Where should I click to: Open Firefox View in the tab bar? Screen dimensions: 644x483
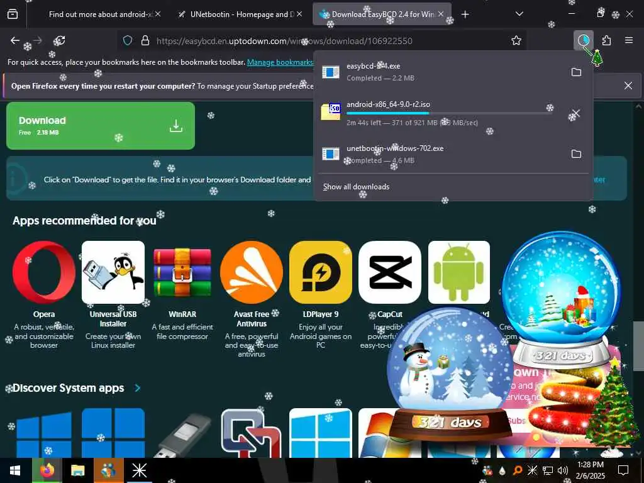[x=13, y=14]
